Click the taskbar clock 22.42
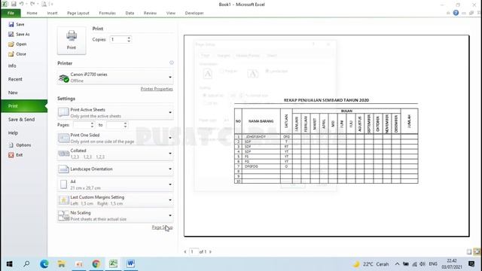This screenshot has width=482, height=271. coord(452,264)
